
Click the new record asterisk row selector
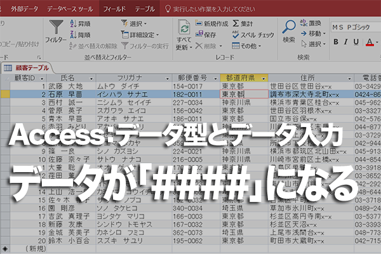coord(5,249)
